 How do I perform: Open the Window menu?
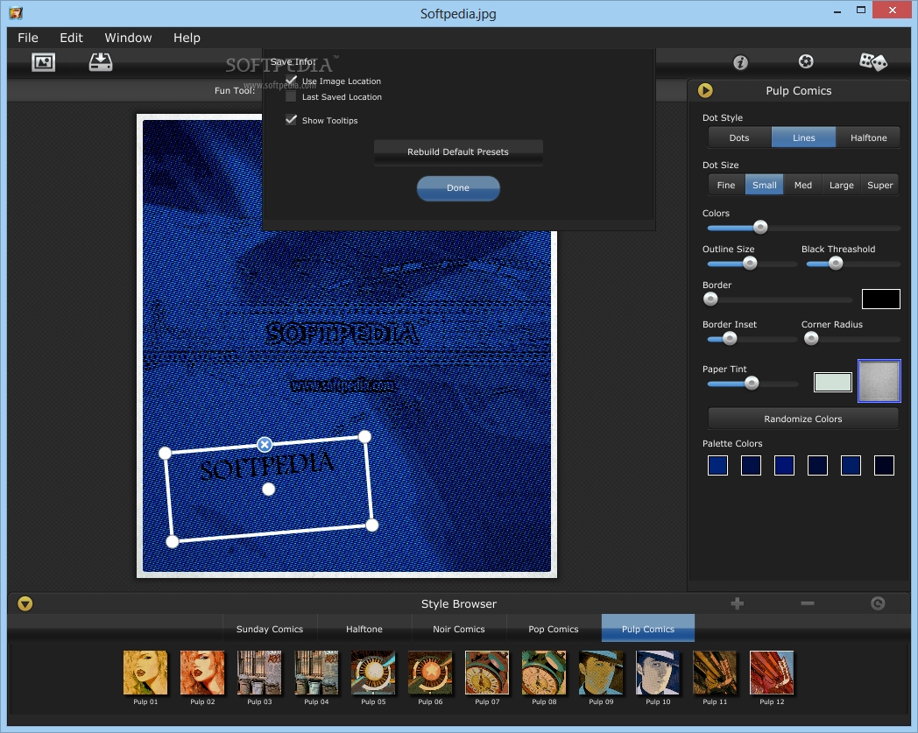(128, 38)
